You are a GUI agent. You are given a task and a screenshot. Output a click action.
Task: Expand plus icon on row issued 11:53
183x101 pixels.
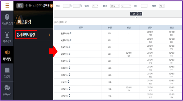[x=70, y=47]
